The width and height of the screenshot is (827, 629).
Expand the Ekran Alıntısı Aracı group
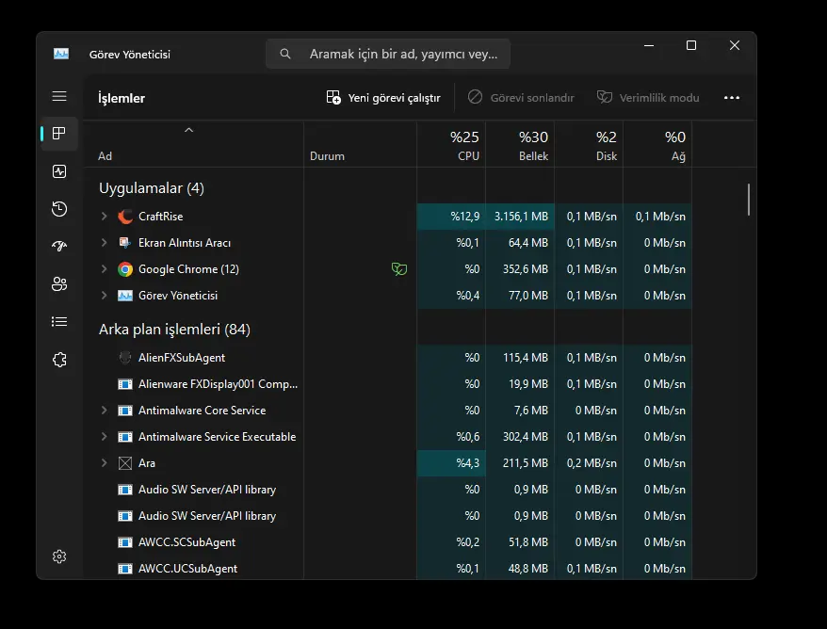pos(104,243)
